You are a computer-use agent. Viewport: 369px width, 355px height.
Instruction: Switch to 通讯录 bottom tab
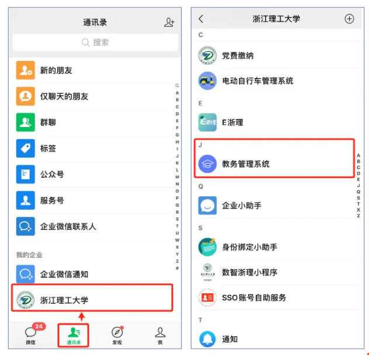point(74,336)
